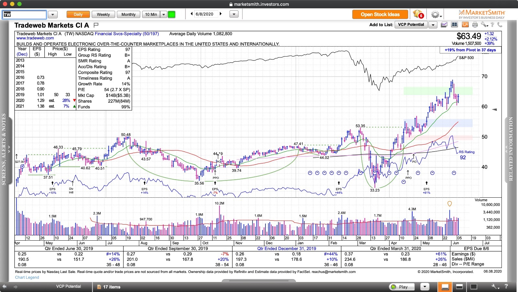Open the 10 Min interval dropdown

click(x=163, y=14)
